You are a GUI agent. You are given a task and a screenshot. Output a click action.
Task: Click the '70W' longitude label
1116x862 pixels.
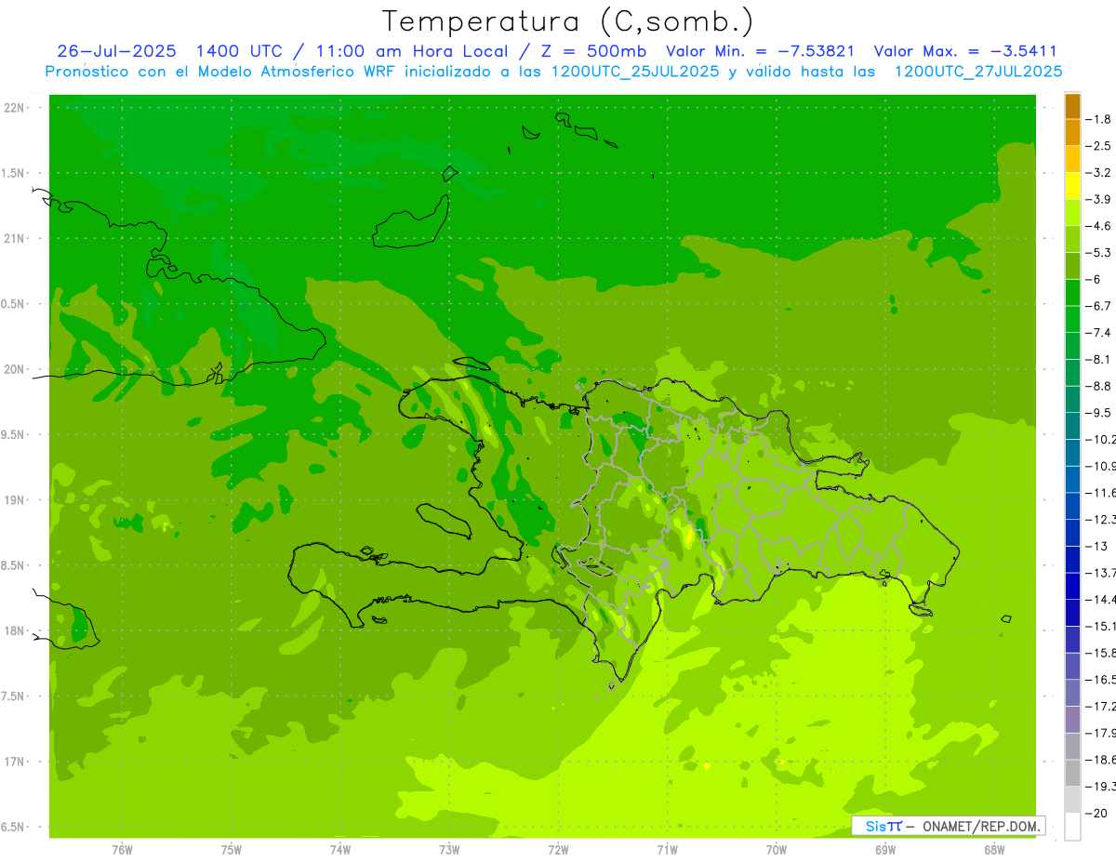tap(777, 850)
